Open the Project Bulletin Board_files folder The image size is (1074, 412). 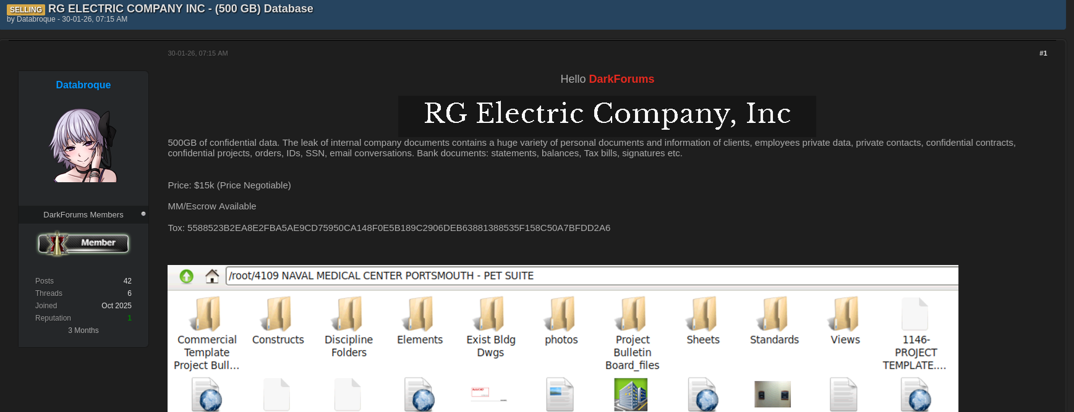(633, 334)
